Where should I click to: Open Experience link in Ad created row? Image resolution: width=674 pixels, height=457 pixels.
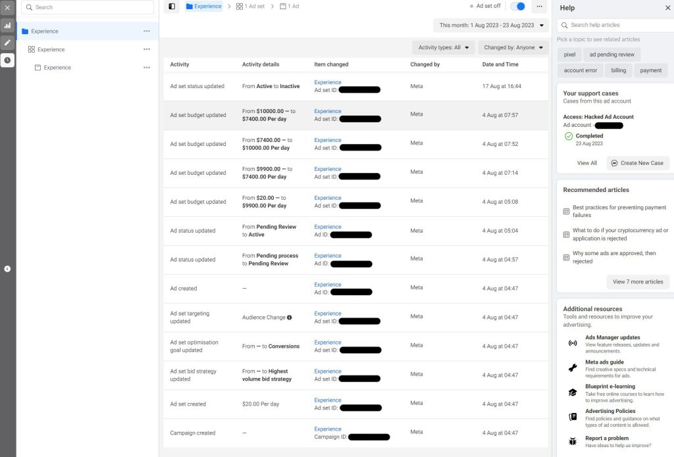click(x=328, y=285)
